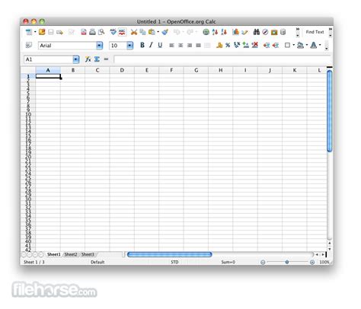
Task: Click the Copy icon
Action: point(142,32)
